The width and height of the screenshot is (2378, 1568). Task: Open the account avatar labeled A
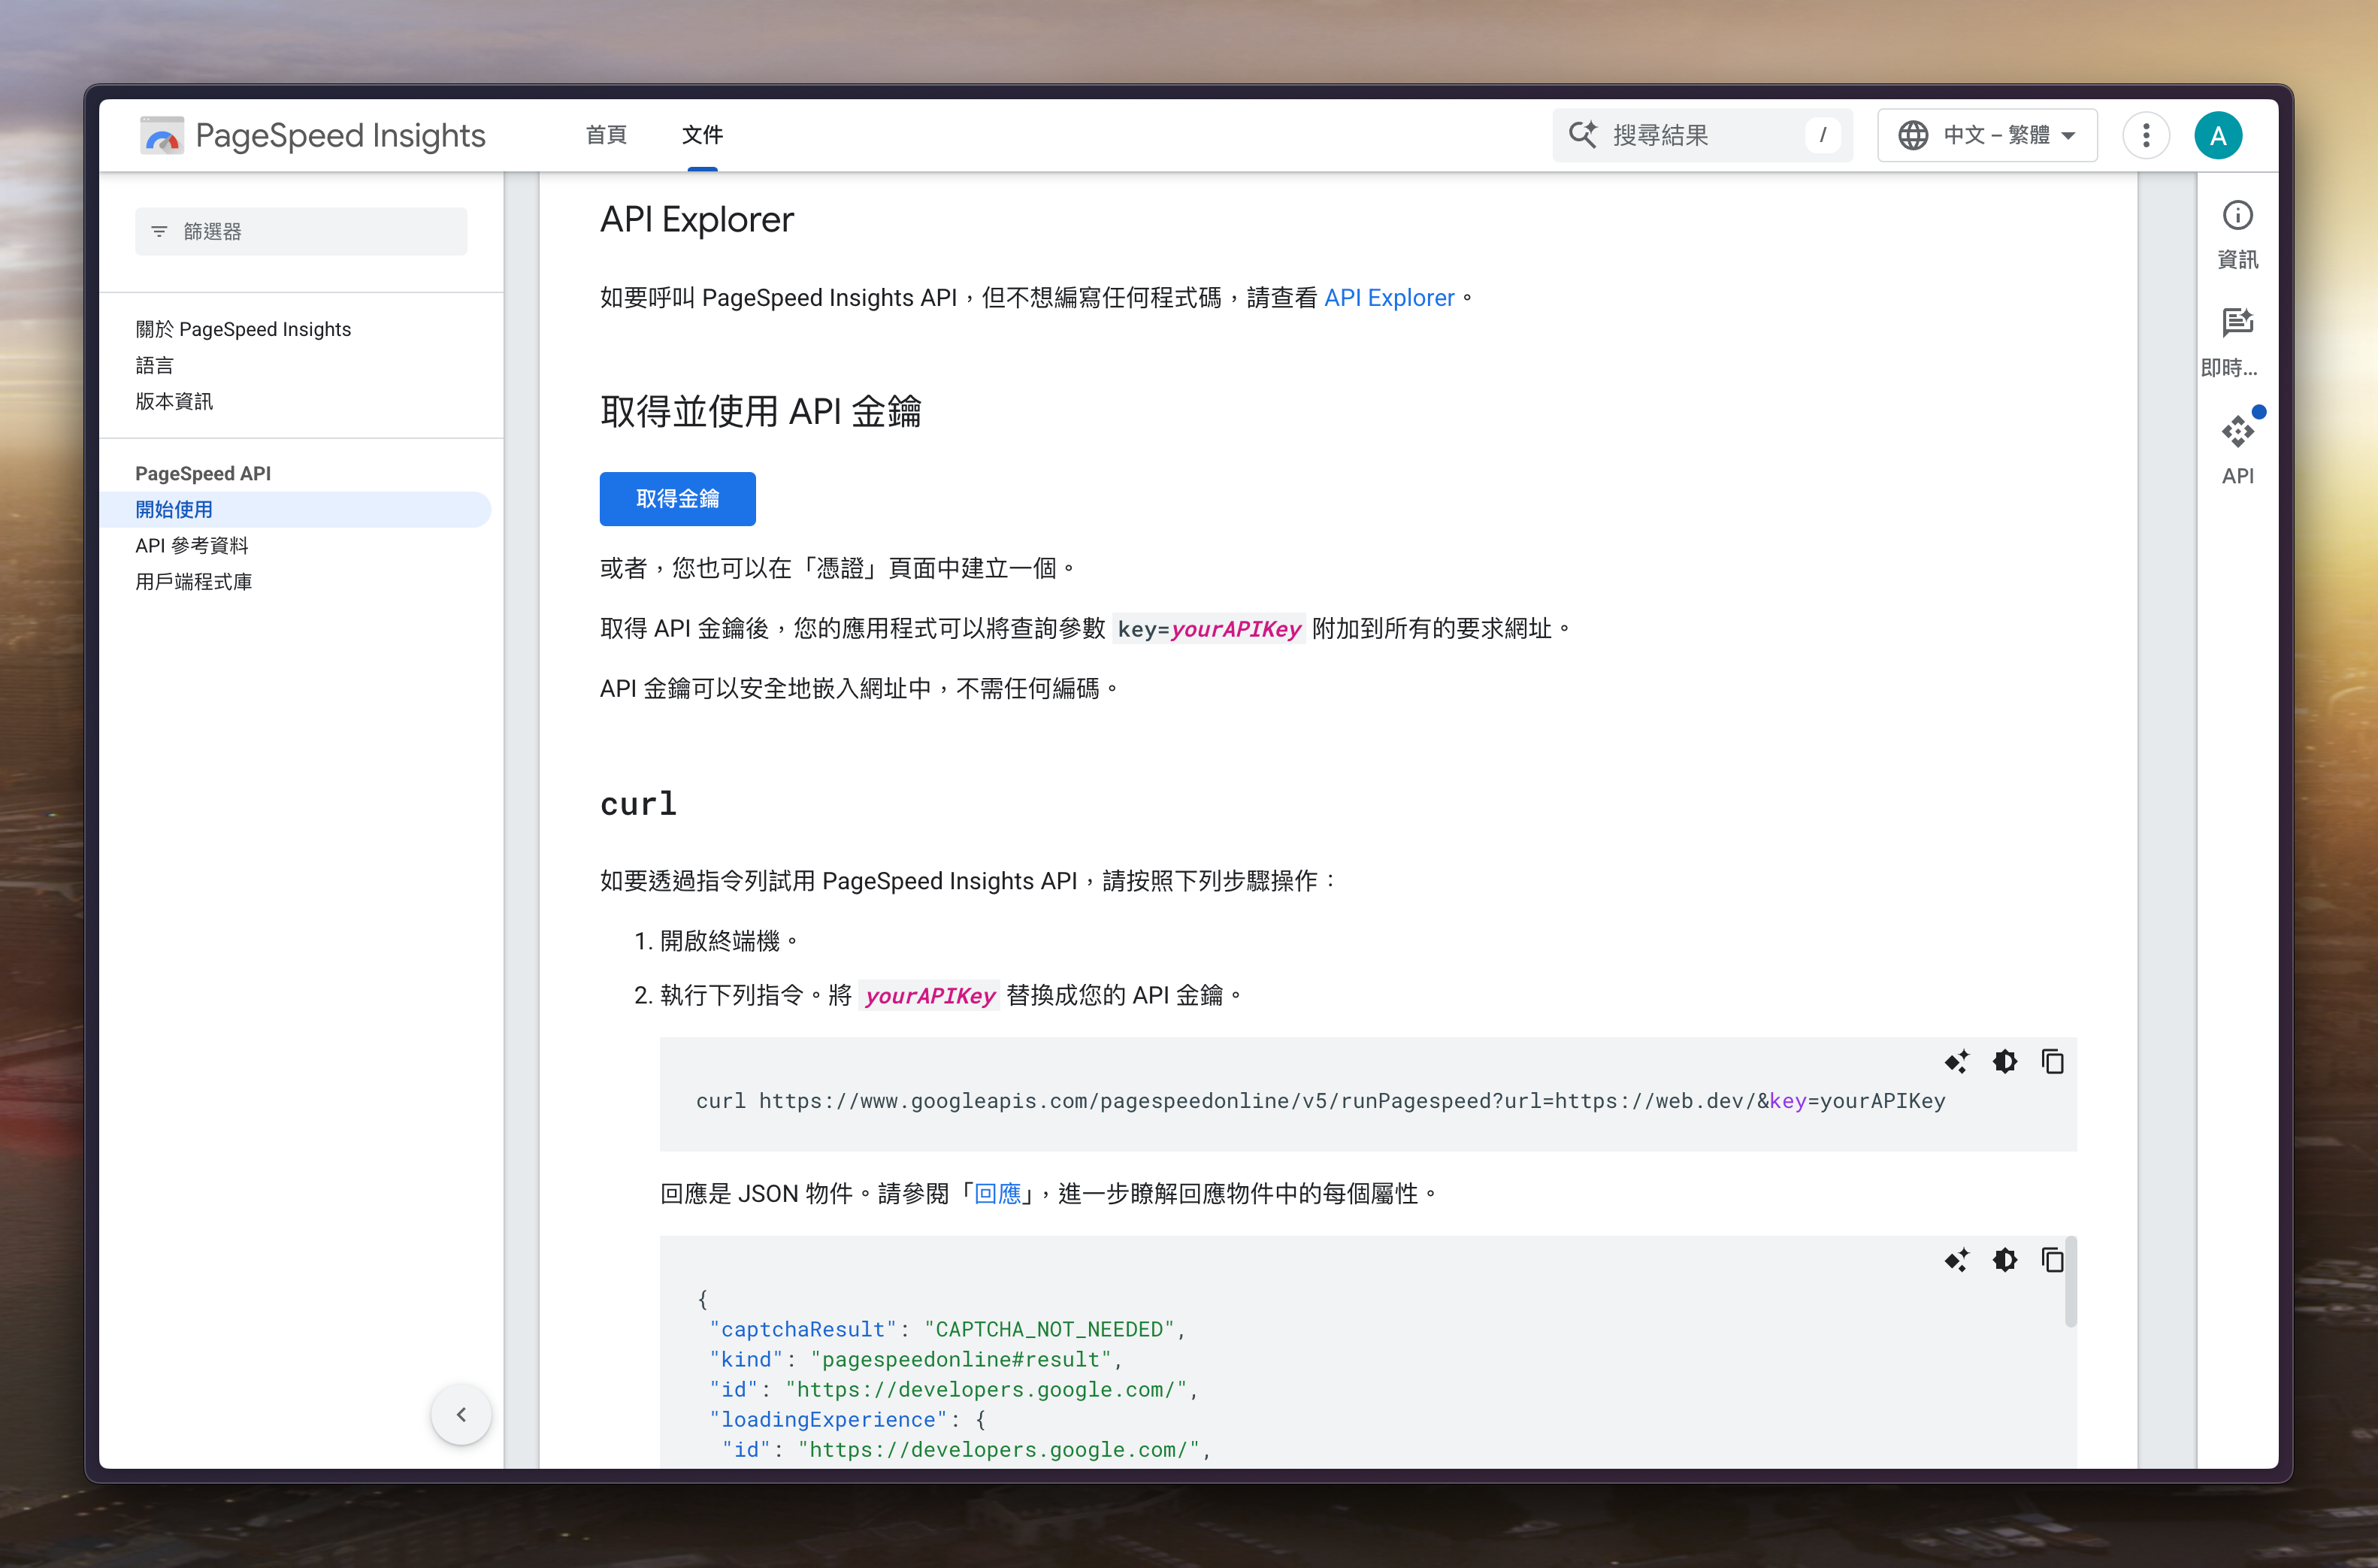click(x=2217, y=135)
